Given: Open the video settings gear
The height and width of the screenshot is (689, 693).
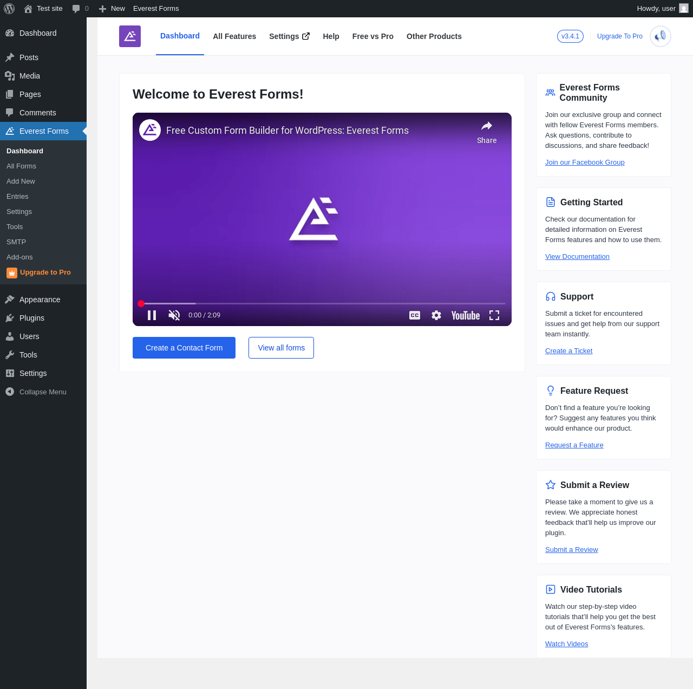Looking at the screenshot, I should click(436, 315).
